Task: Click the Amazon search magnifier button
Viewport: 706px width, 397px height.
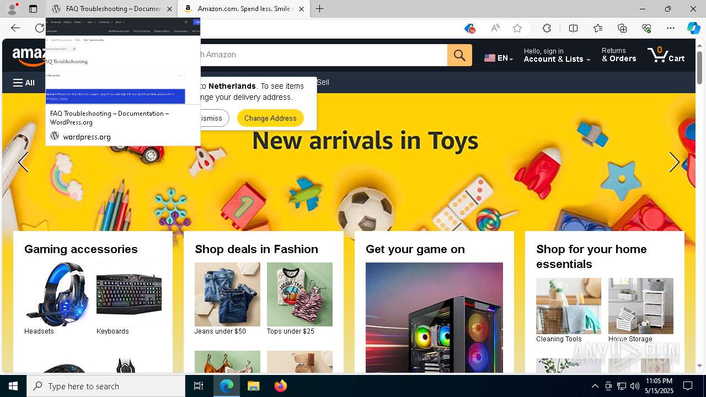Action: (459, 55)
